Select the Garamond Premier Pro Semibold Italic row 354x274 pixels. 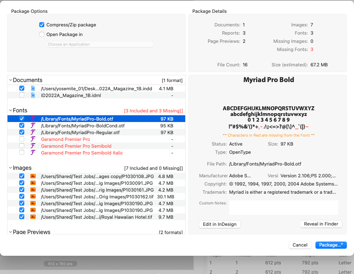96,153
